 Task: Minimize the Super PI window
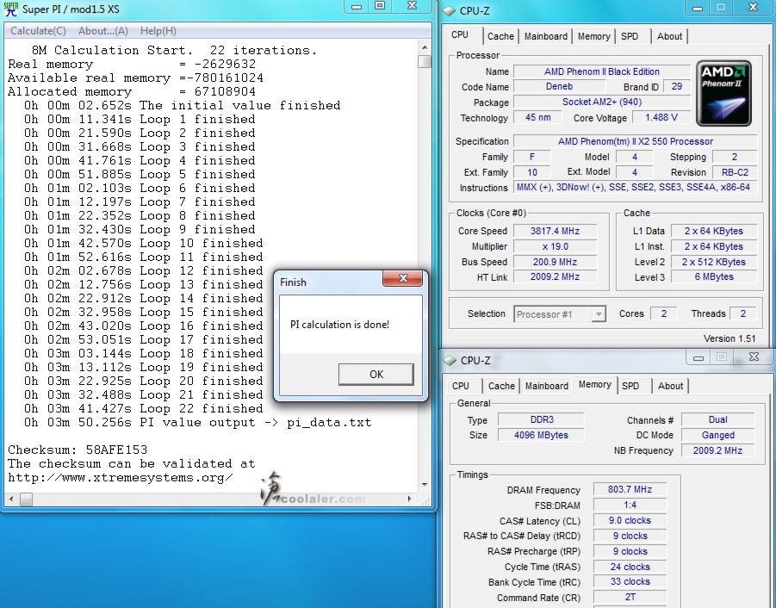(x=356, y=6)
